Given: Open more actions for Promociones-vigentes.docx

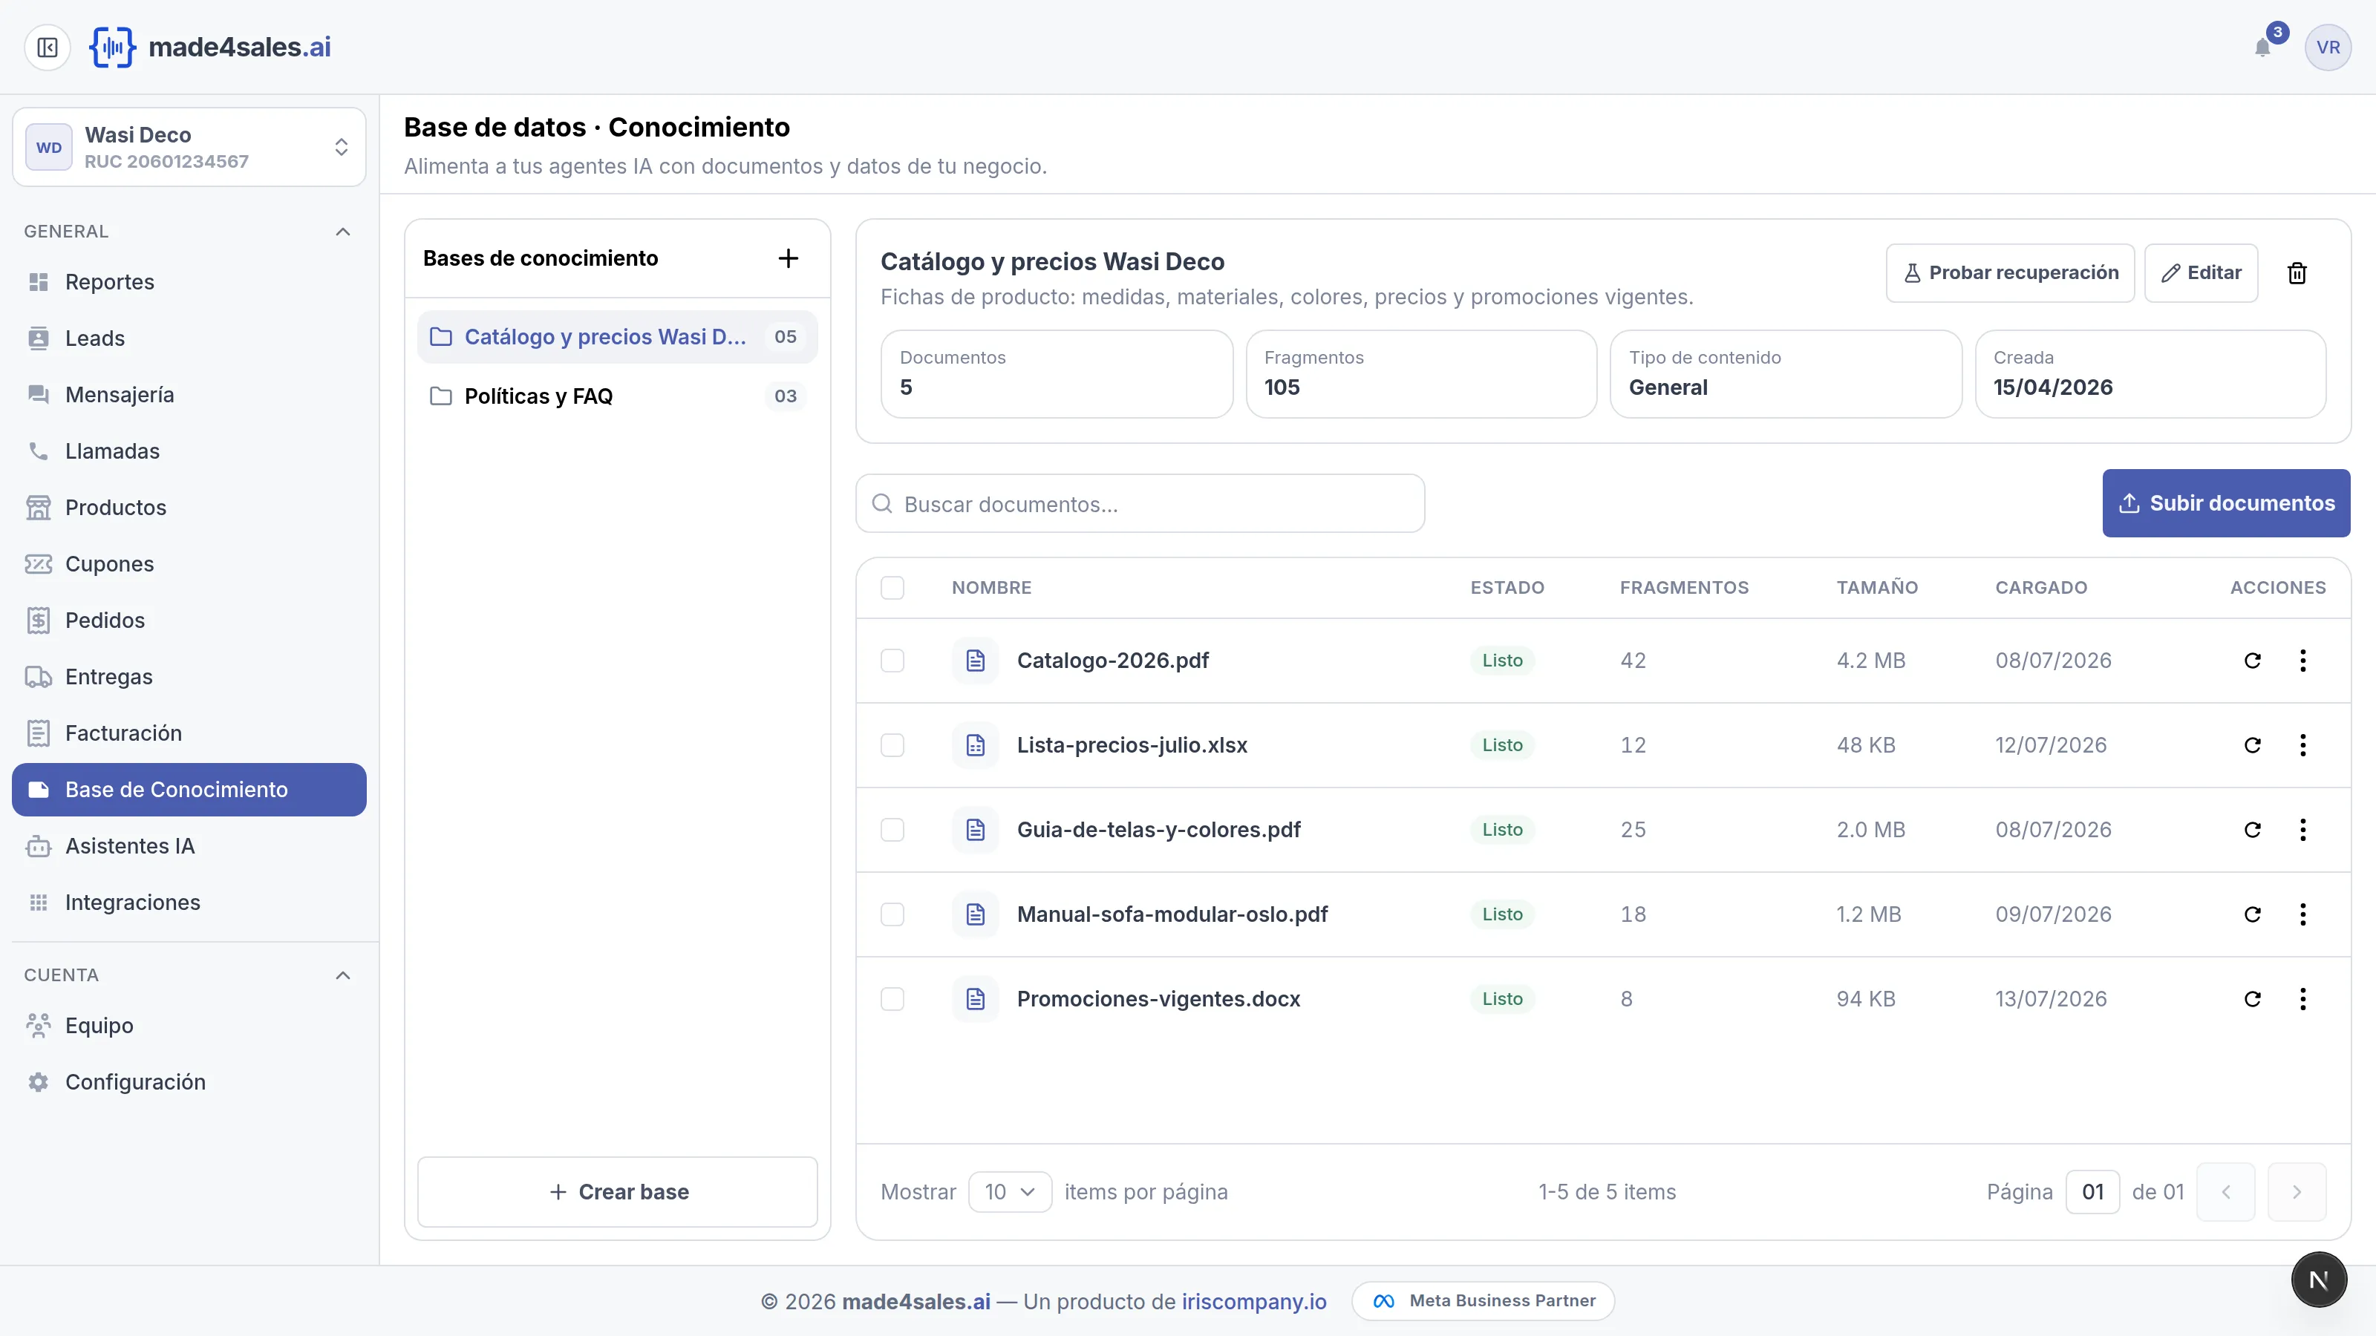Looking at the screenshot, I should [2303, 1000].
